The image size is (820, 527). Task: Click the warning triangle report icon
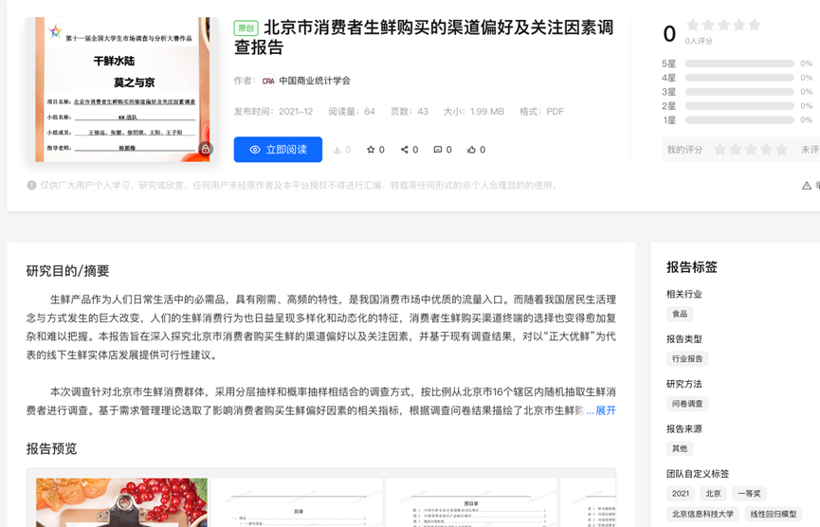pyautogui.click(x=807, y=186)
